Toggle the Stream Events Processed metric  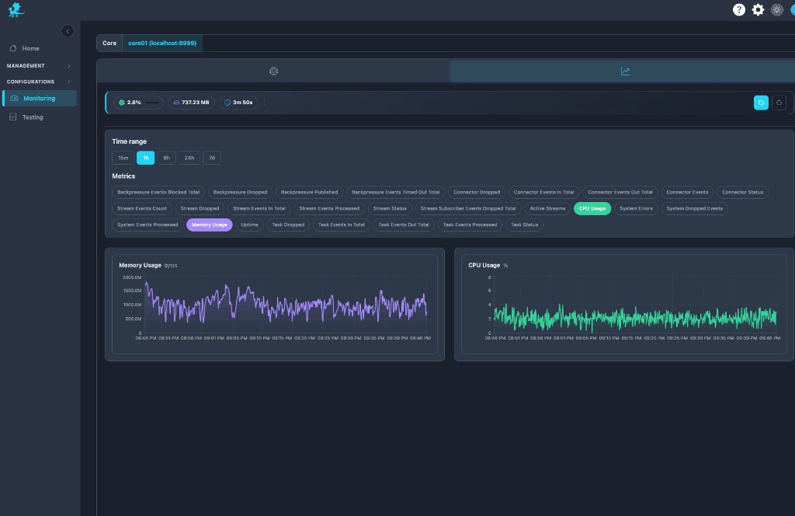(x=329, y=208)
